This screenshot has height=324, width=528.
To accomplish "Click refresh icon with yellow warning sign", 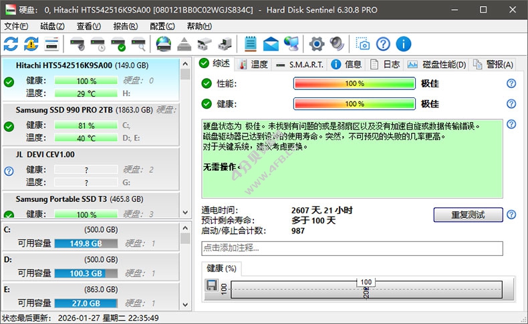I will pyautogui.click(x=31, y=44).
